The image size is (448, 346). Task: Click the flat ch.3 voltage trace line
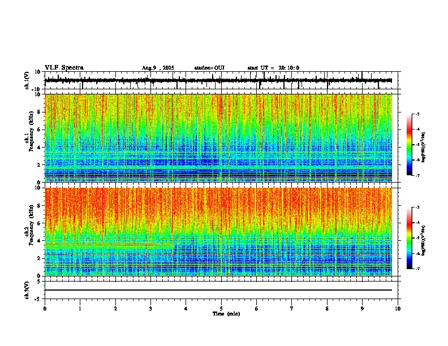(x=218, y=290)
